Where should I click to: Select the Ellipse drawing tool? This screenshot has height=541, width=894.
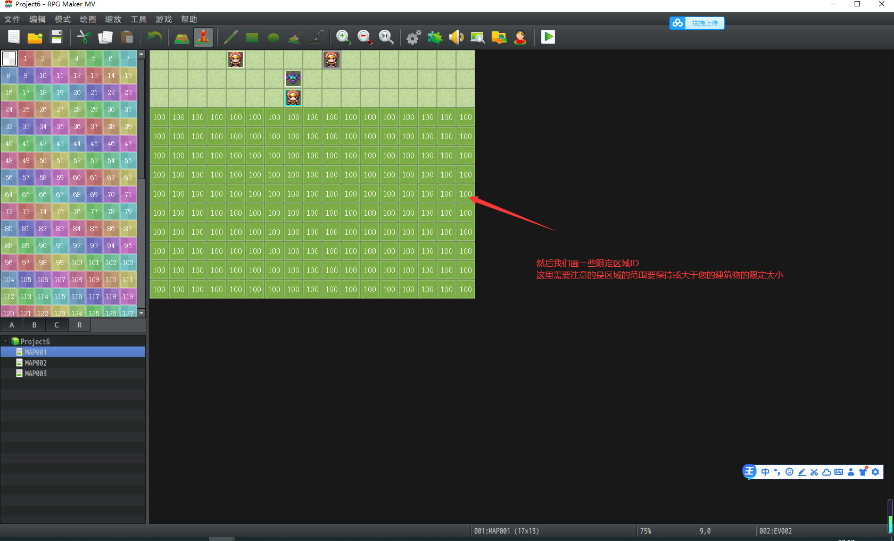pyautogui.click(x=274, y=37)
